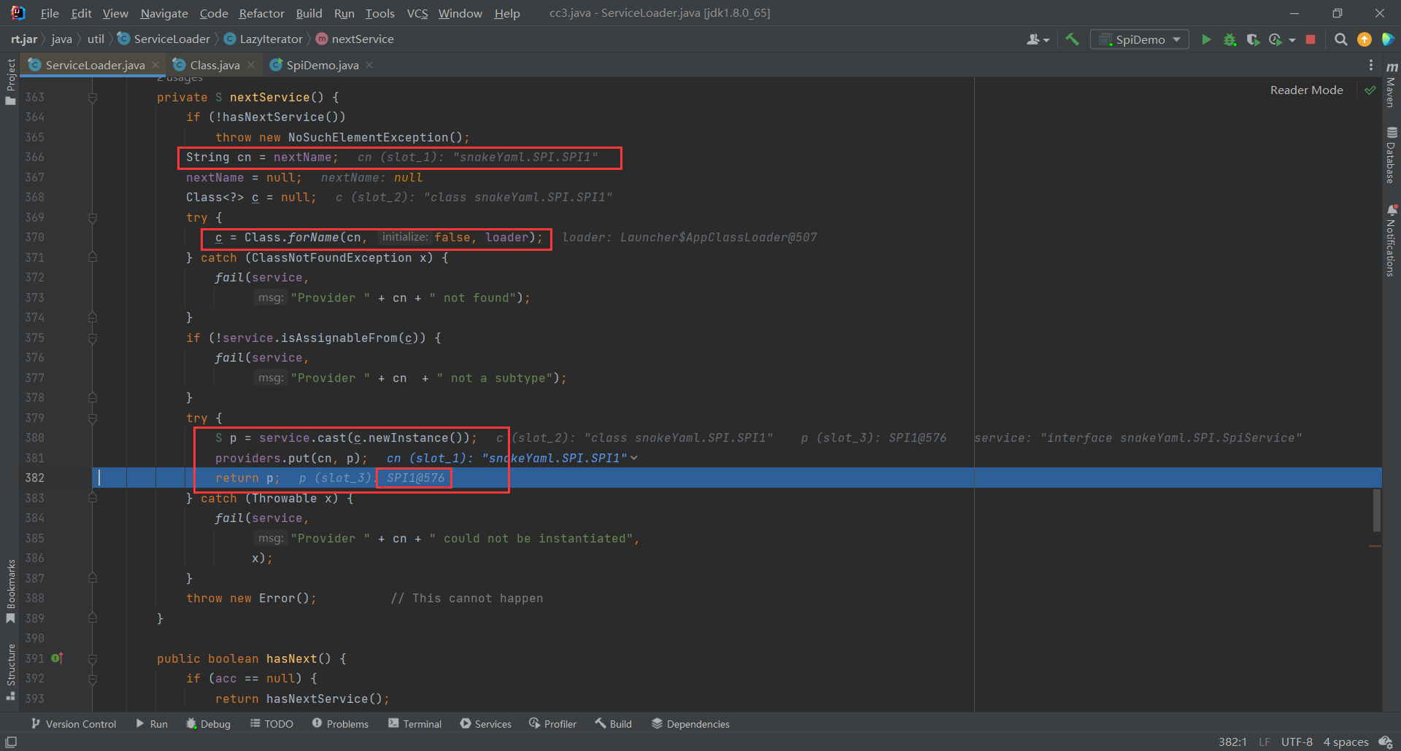Close the SpiDemo.java tab
Viewport: 1401px width, 751px height.
369,65
